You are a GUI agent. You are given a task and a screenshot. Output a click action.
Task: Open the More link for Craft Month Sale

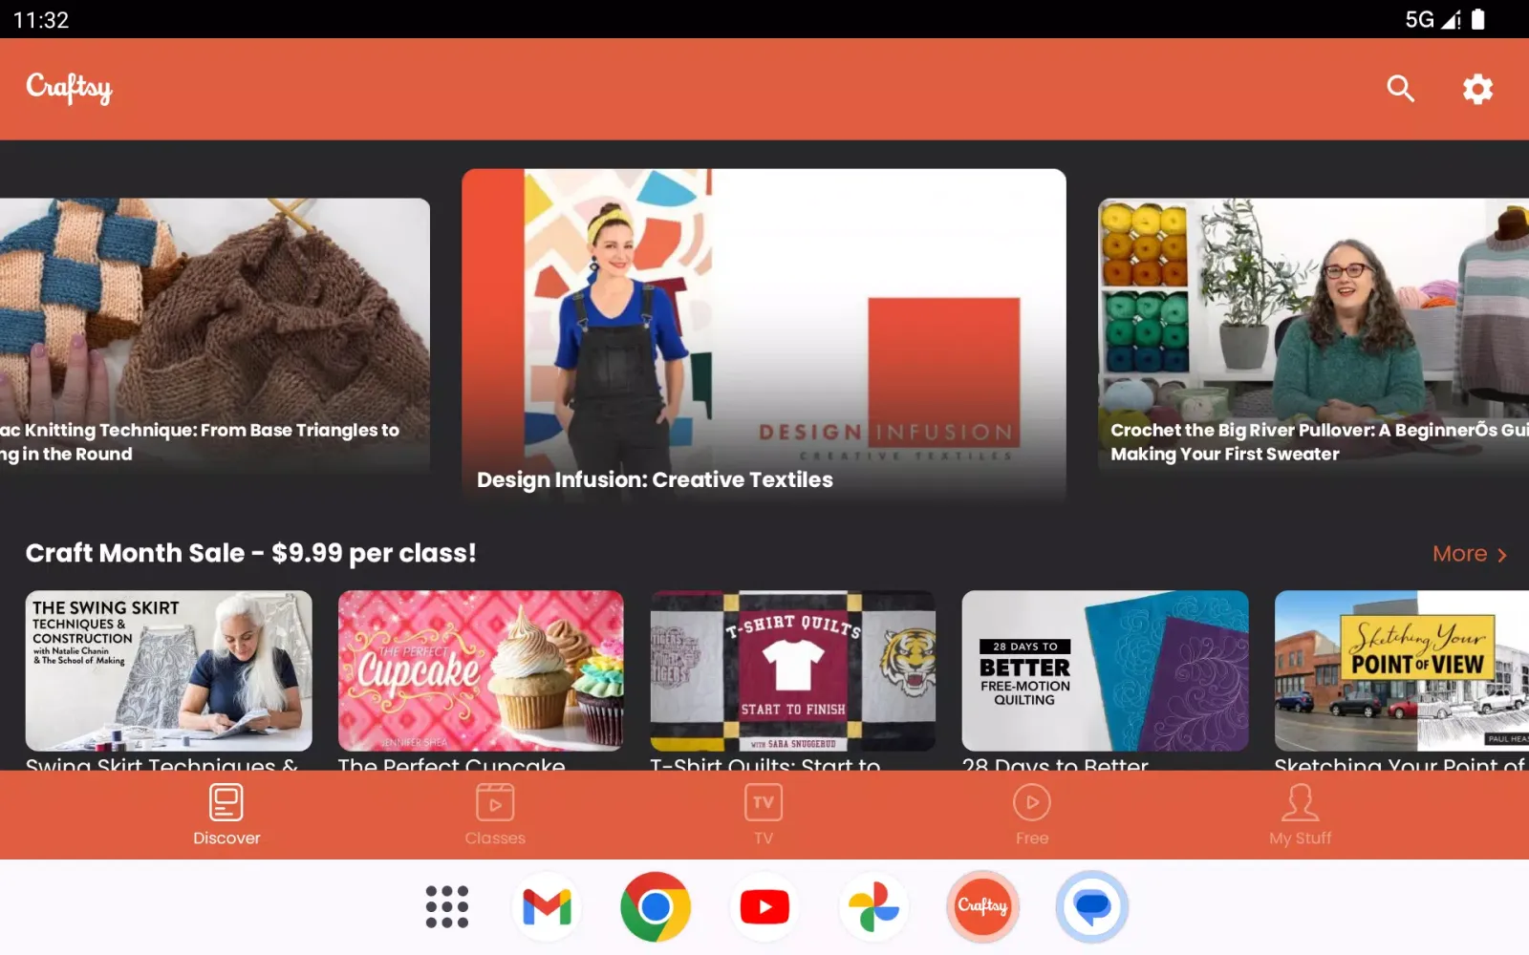coord(1459,554)
